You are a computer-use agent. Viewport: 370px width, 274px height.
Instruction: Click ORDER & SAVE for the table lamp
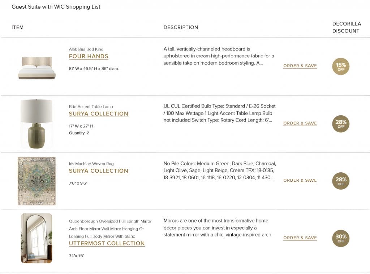click(x=300, y=123)
